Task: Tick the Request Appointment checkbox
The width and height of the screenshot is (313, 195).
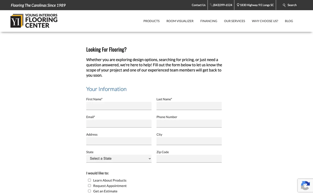Action: 89,186
